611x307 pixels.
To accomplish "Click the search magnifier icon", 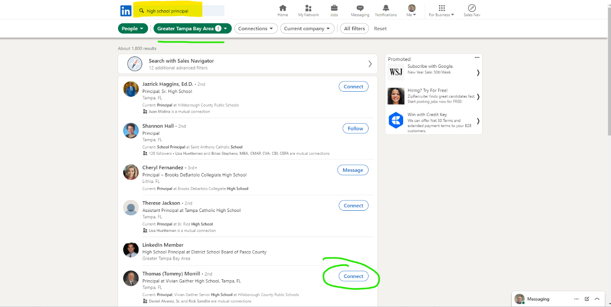I will click(x=142, y=11).
